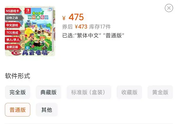The height and width of the screenshot is (124, 178).
Task: Select the 普通版 option chip
Action: pos(18,110)
